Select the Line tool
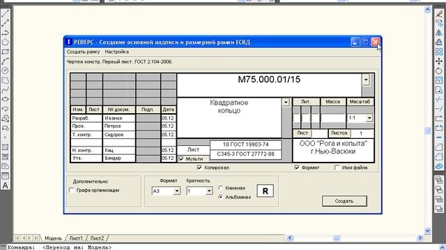This screenshot has height=250, width=446. [5, 13]
